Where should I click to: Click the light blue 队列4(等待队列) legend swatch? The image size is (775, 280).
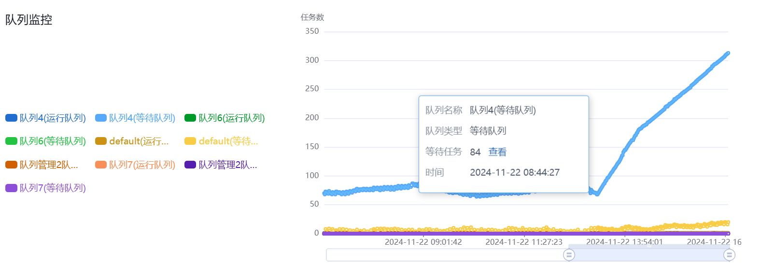click(x=101, y=118)
